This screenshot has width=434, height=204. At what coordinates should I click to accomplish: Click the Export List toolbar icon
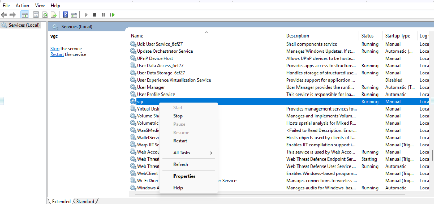pyautogui.click(x=54, y=15)
